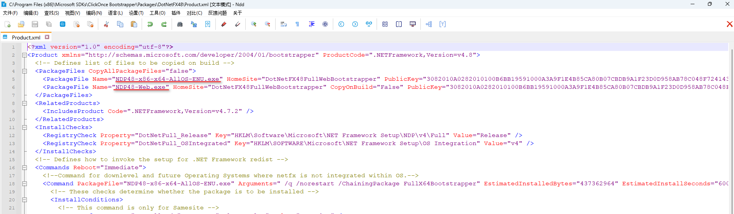
Task: Zoom in using magnifier plus icon
Action: [254, 24]
